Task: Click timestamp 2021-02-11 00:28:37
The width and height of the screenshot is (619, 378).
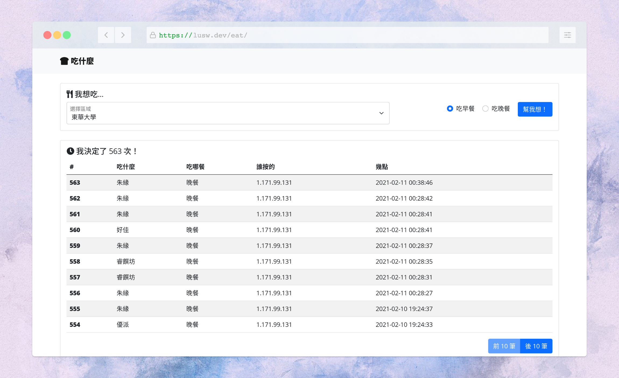Action: click(x=404, y=246)
